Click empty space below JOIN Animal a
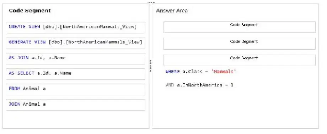 [x=75, y=120]
